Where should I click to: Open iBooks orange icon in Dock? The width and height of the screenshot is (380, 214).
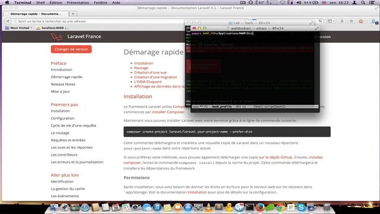[178, 207]
